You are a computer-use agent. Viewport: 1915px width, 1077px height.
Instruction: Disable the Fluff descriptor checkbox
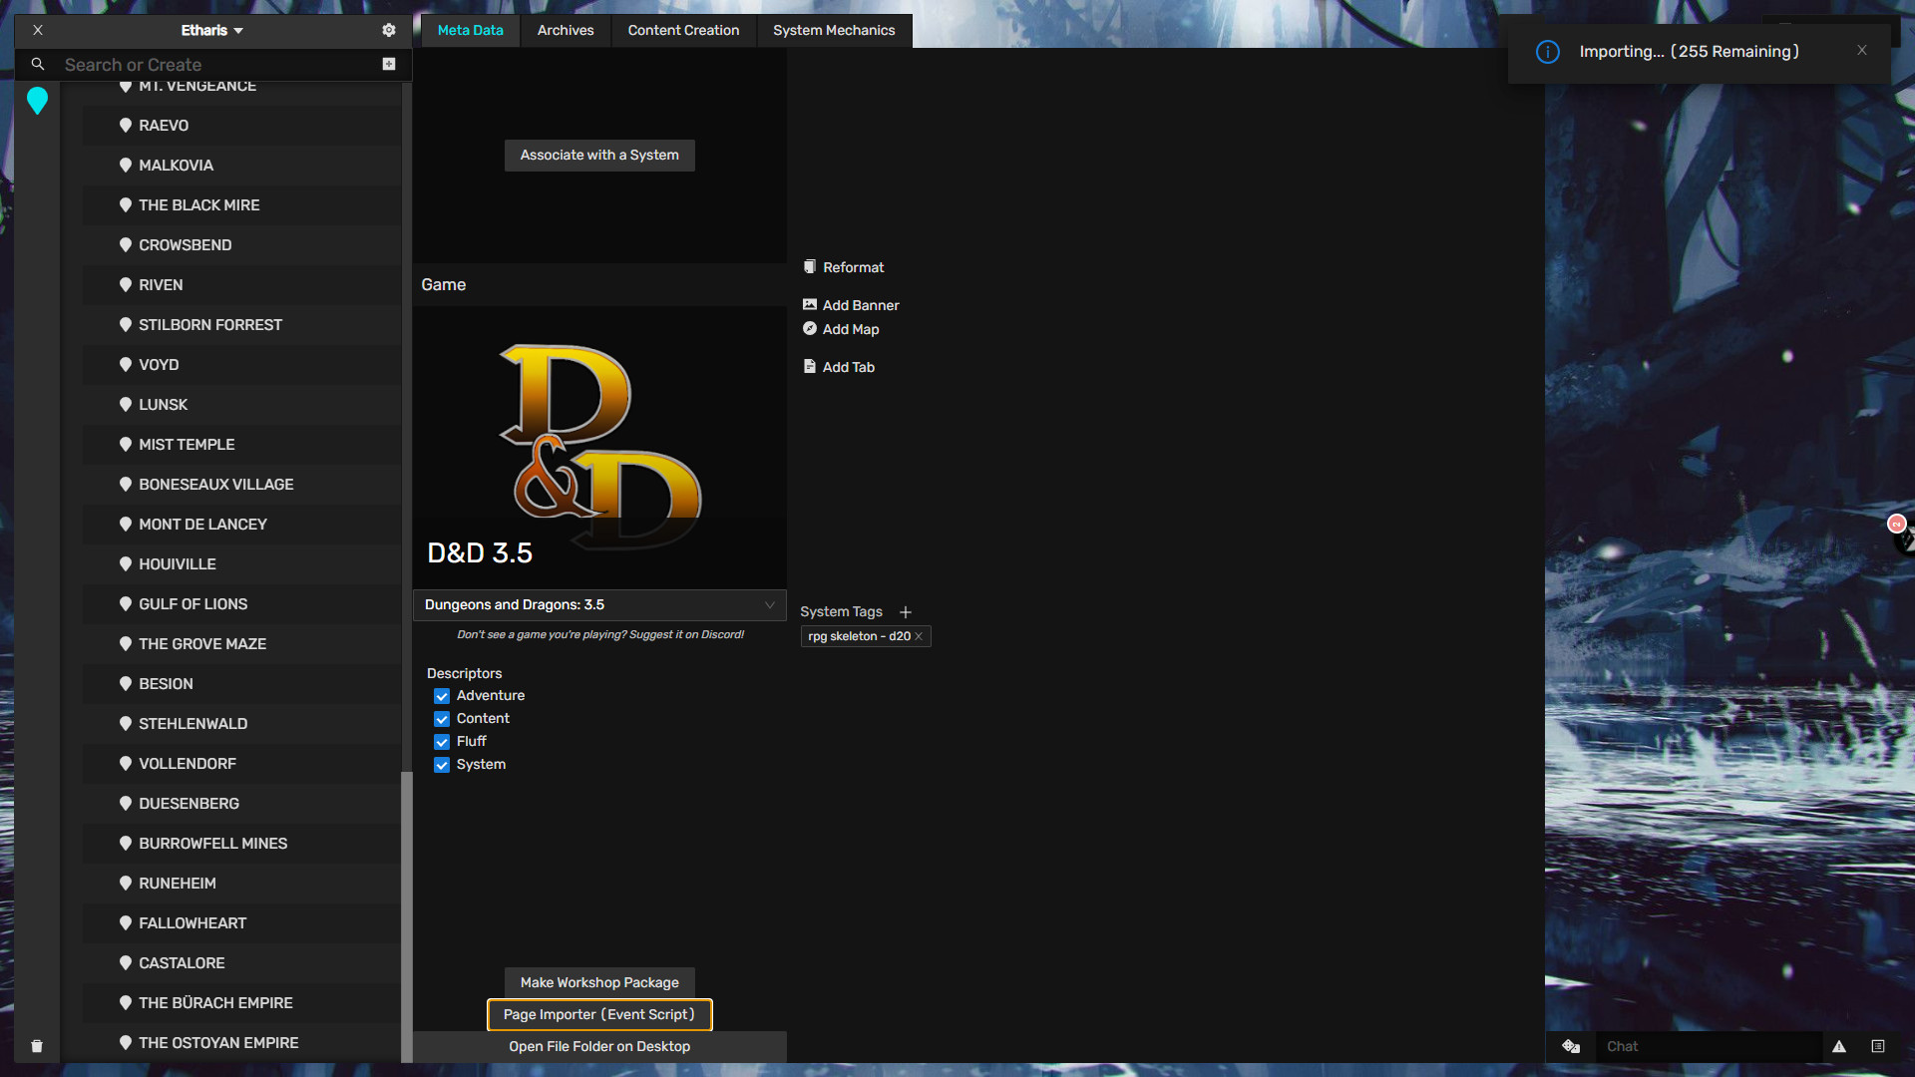point(442,742)
